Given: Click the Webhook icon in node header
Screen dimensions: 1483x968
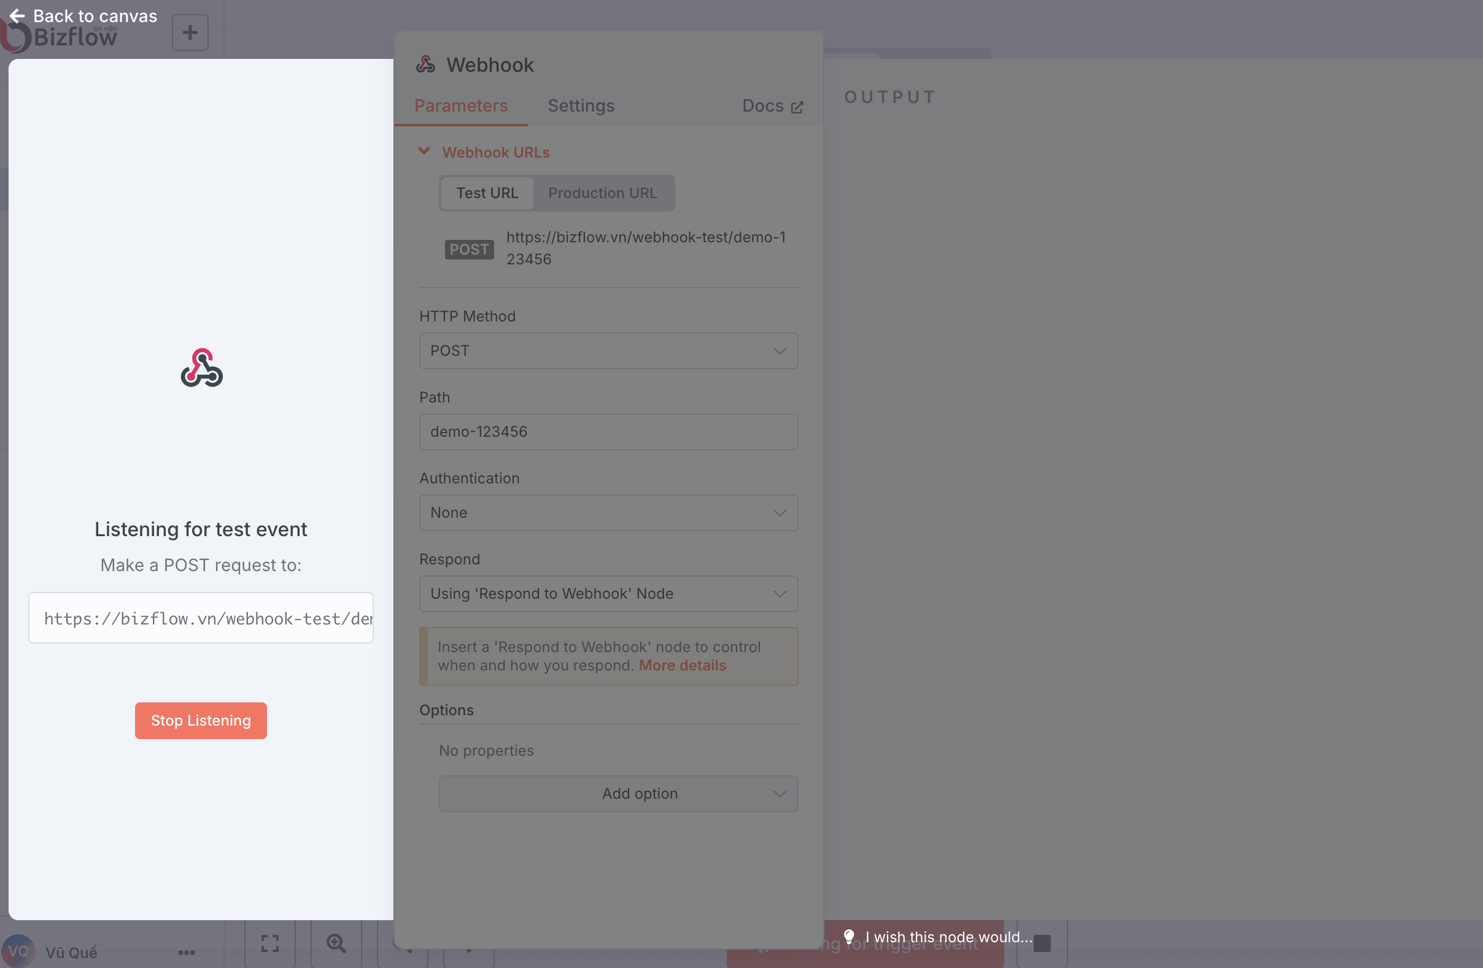Looking at the screenshot, I should [425, 64].
